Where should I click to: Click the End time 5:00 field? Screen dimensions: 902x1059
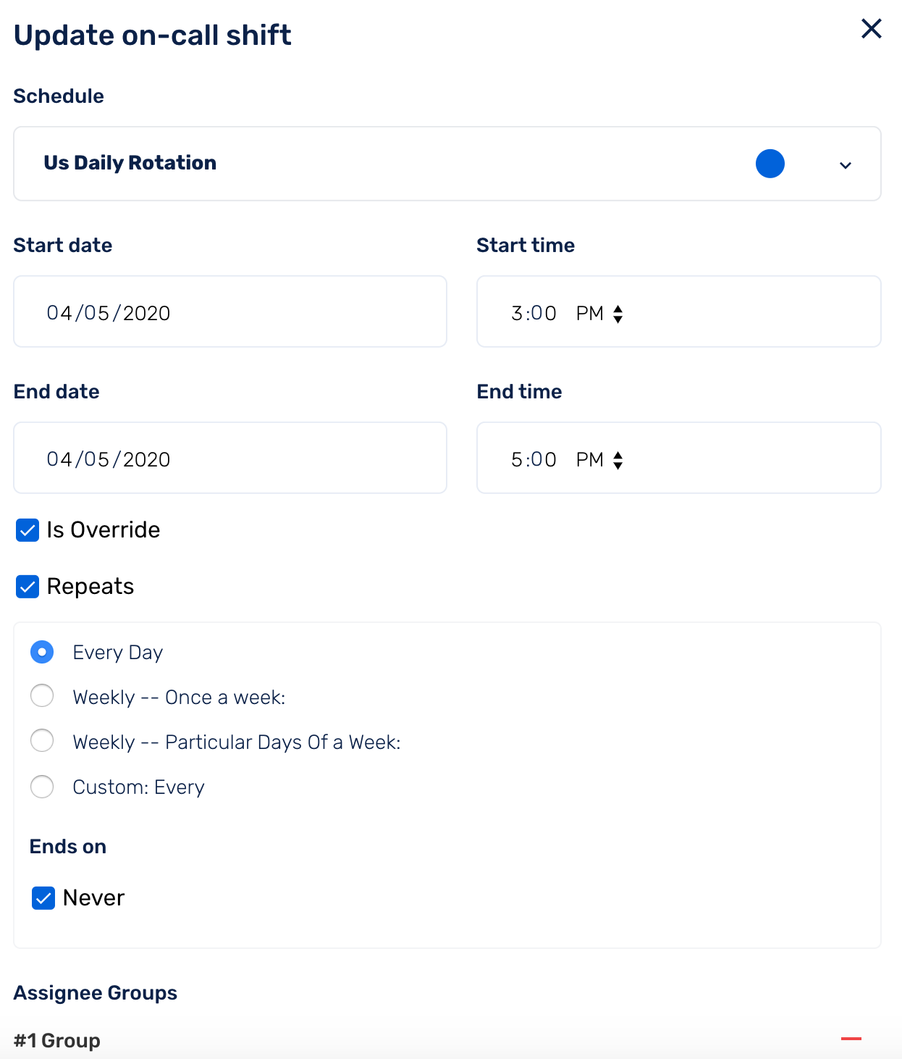click(679, 458)
